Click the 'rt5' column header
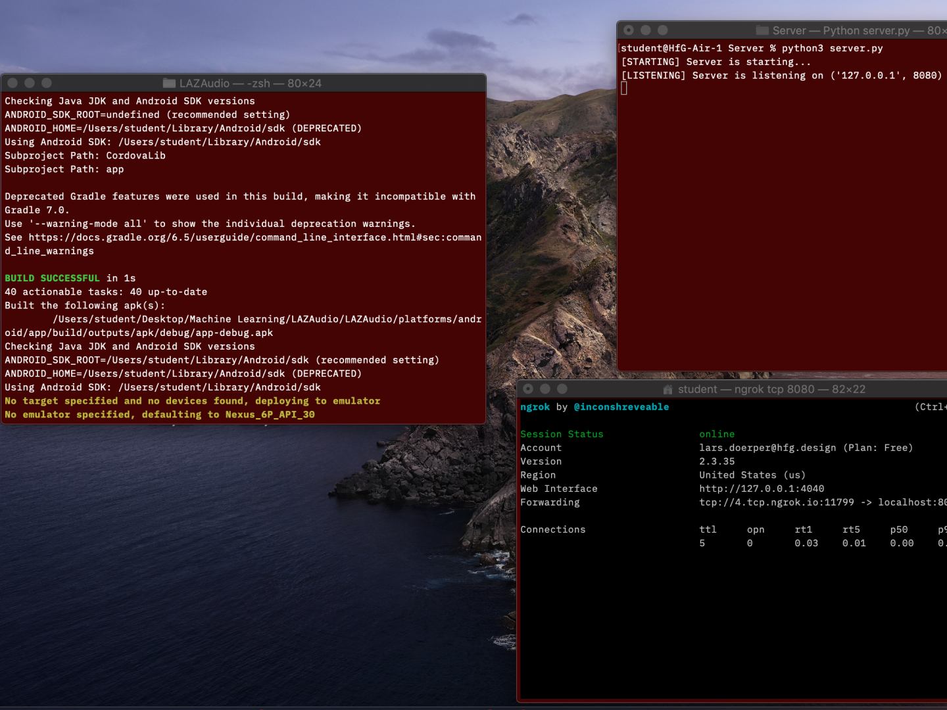Viewport: 947px width, 710px height. 851,529
